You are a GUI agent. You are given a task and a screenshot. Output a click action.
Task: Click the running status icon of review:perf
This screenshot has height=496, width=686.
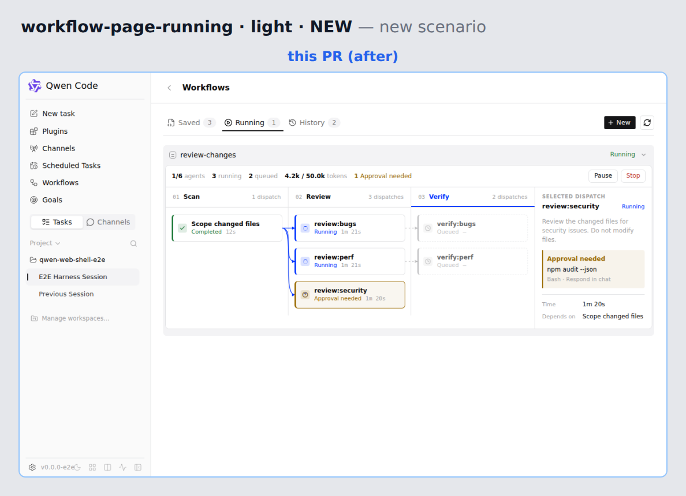305,261
